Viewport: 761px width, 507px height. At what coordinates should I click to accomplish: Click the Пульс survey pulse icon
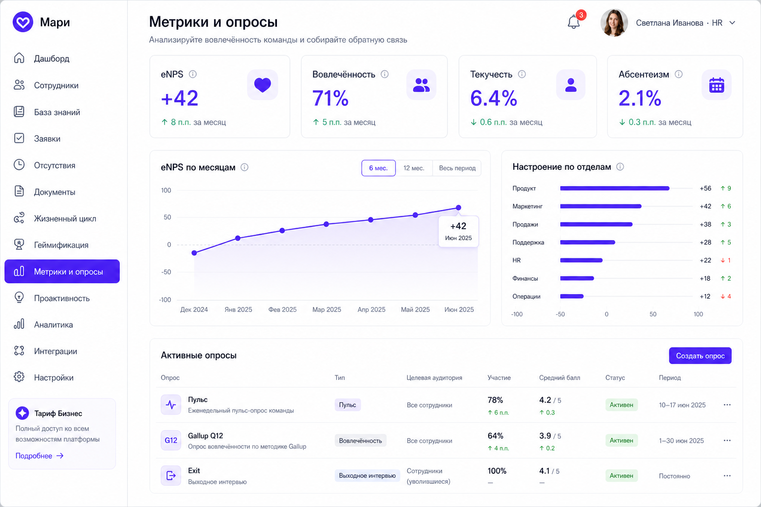click(x=171, y=405)
